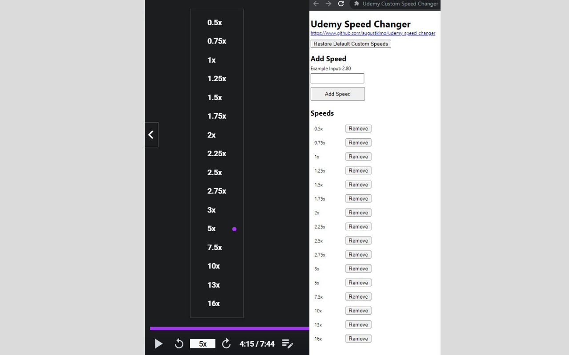Viewport: 569px width, 355px height.
Task: Click the Add Speed input field
Action: pyautogui.click(x=337, y=78)
